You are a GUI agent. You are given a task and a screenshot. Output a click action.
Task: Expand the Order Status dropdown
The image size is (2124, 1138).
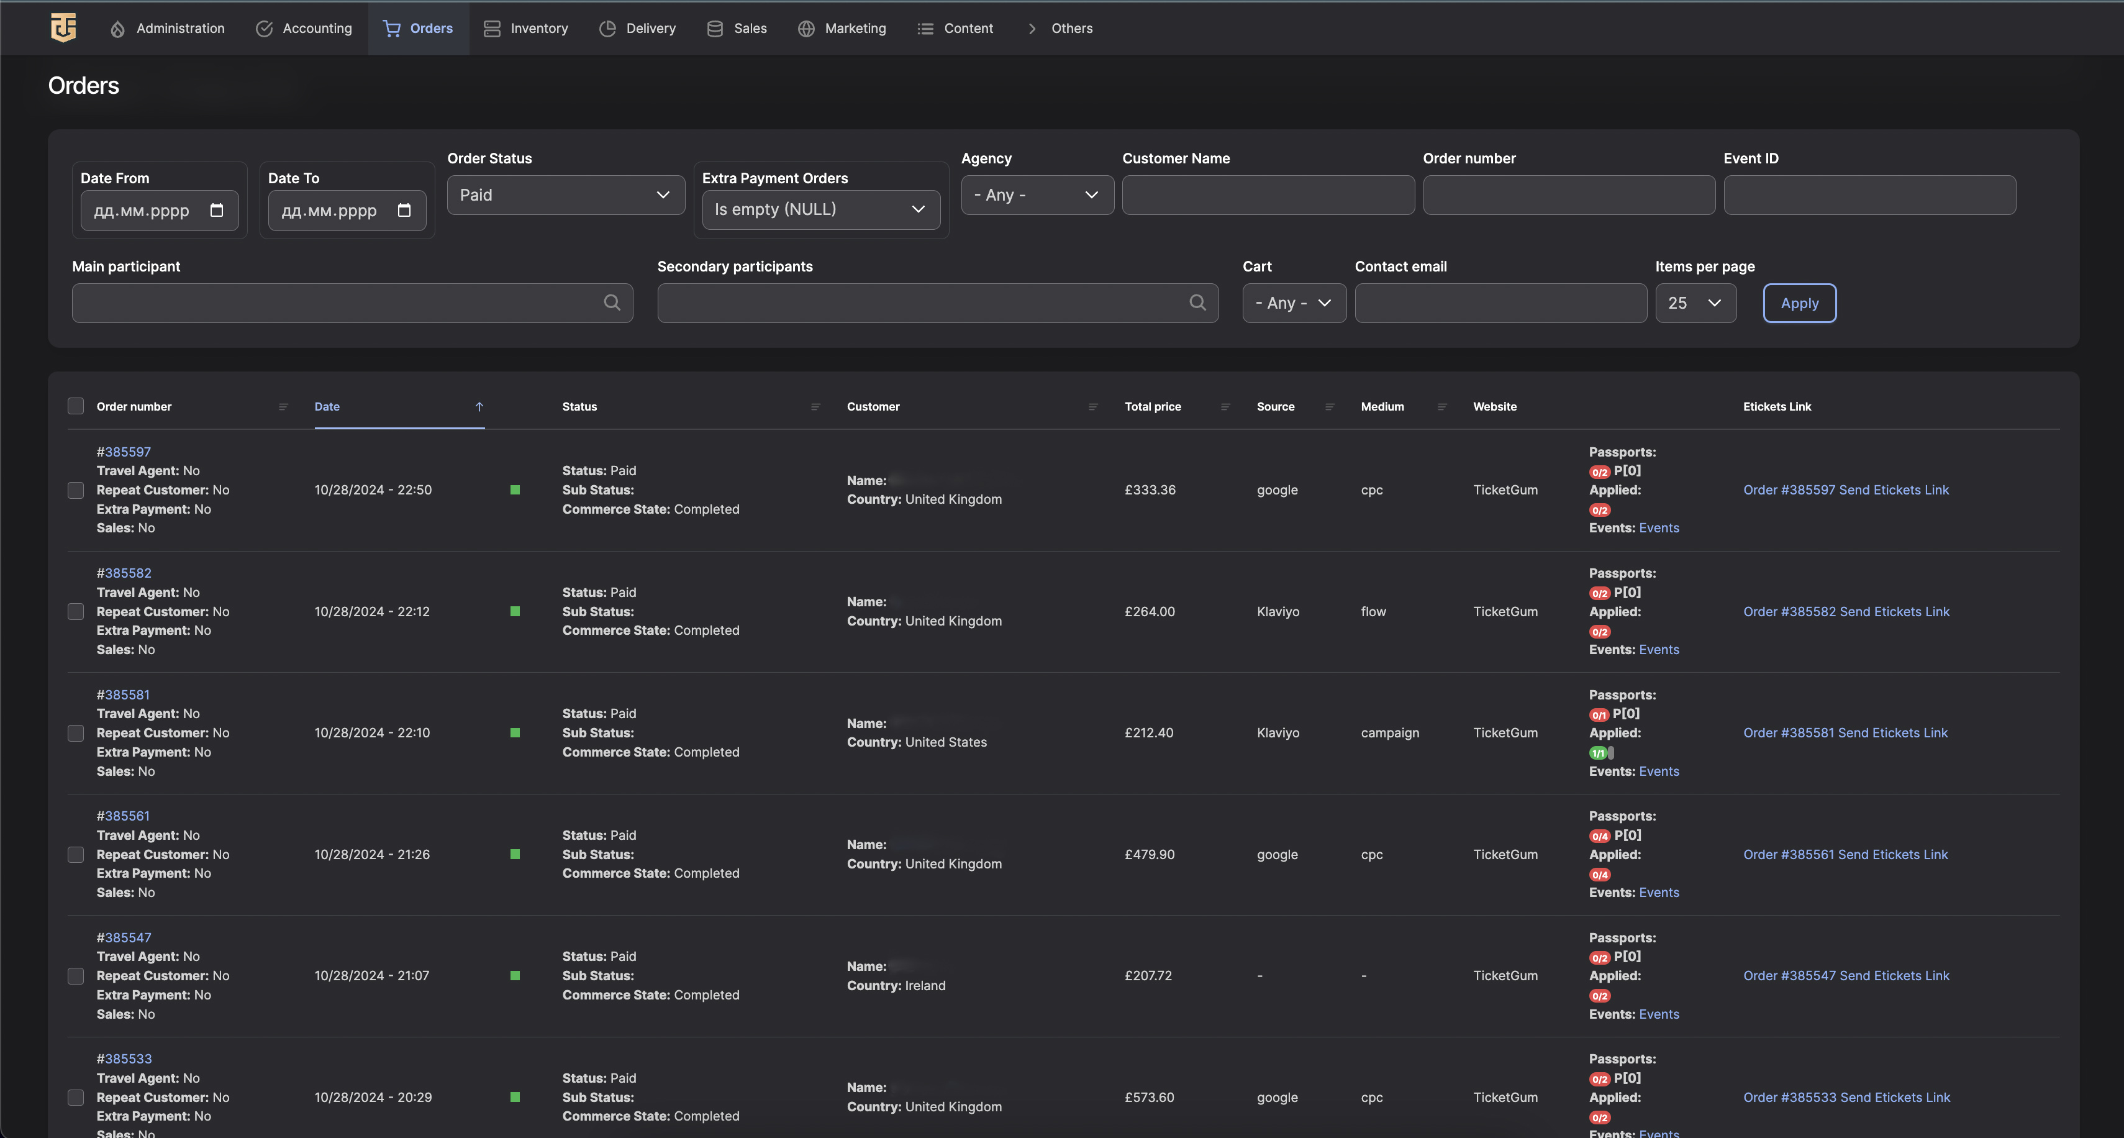pos(566,194)
